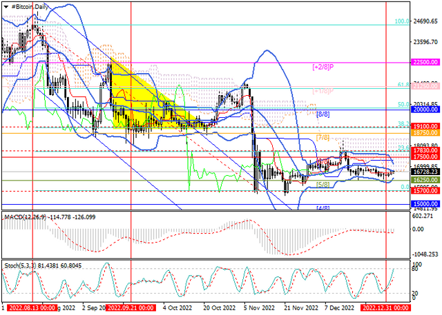Screen dimensions: 442x315
Task: Select the MACD(12,26,9) indicator label
Action: [x=26, y=217]
